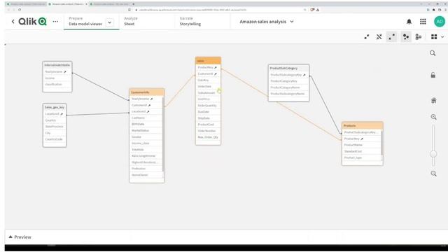Go back using the arrow beside Qlik logo
The height and width of the screenshot is (252, 448).
(13, 22)
